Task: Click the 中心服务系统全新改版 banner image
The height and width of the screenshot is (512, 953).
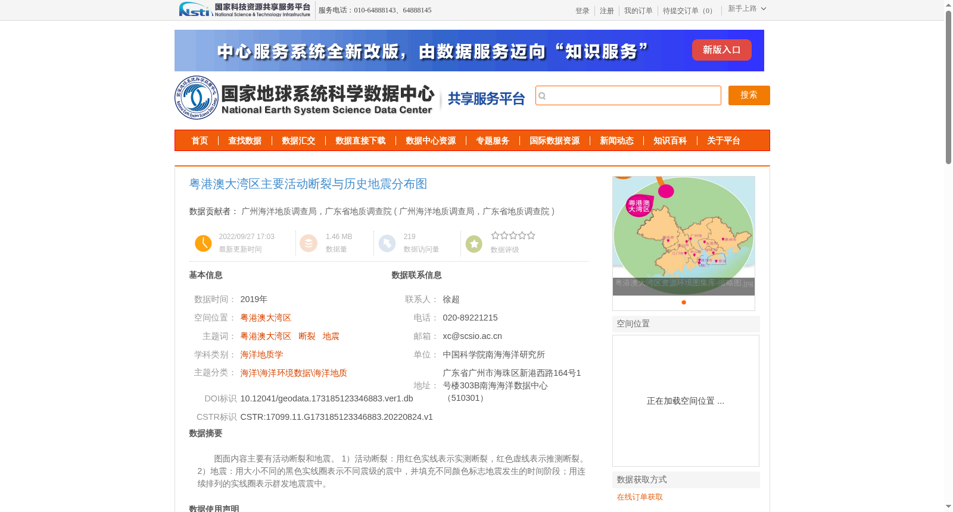Action: pyautogui.click(x=469, y=51)
